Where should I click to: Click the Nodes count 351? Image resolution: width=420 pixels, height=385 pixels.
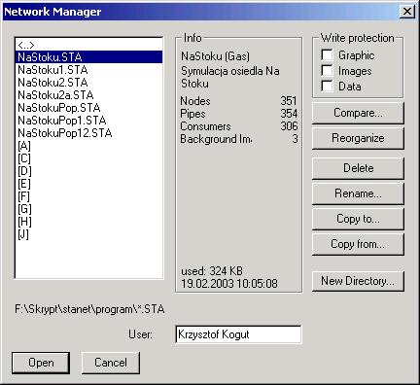click(289, 101)
